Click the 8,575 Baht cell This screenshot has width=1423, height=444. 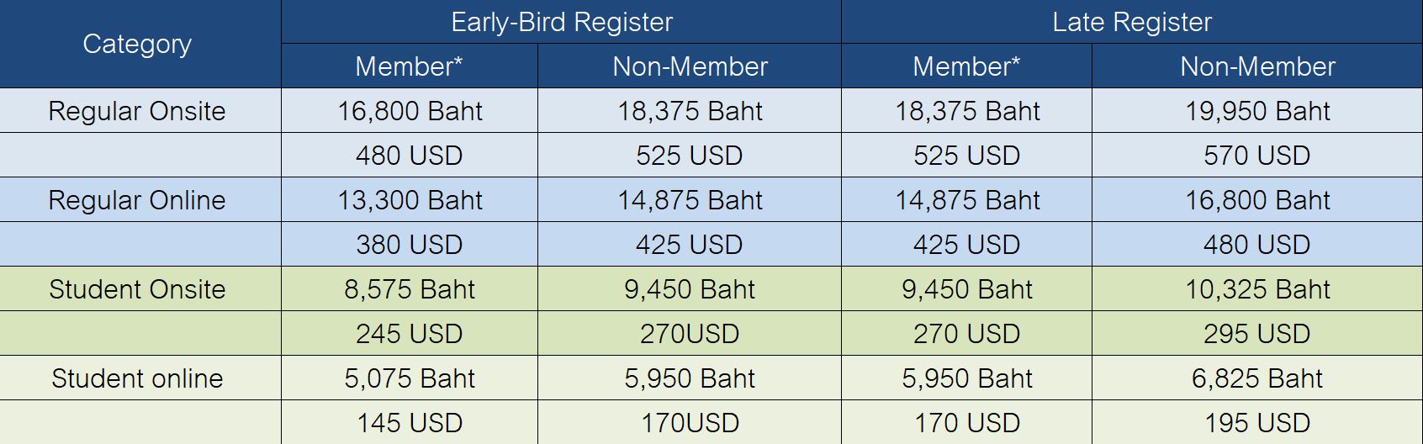[410, 289]
